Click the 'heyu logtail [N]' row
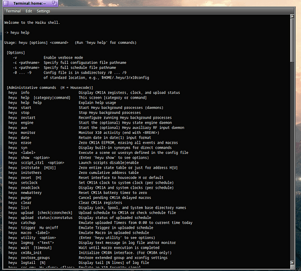 79,263
